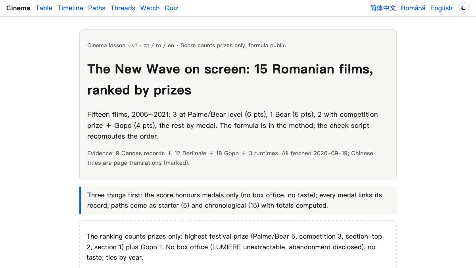The width and height of the screenshot is (476, 268).
Task: Switch language to Română
Action: point(413,8)
